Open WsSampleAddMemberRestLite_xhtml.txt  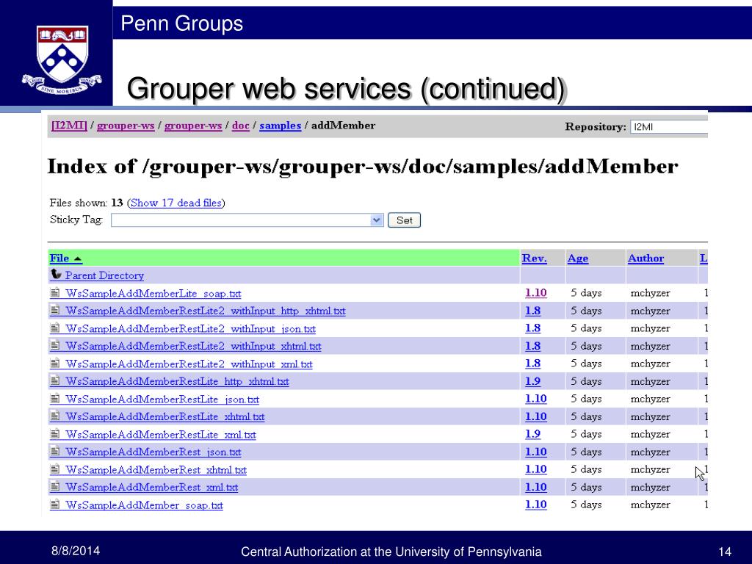pos(165,417)
